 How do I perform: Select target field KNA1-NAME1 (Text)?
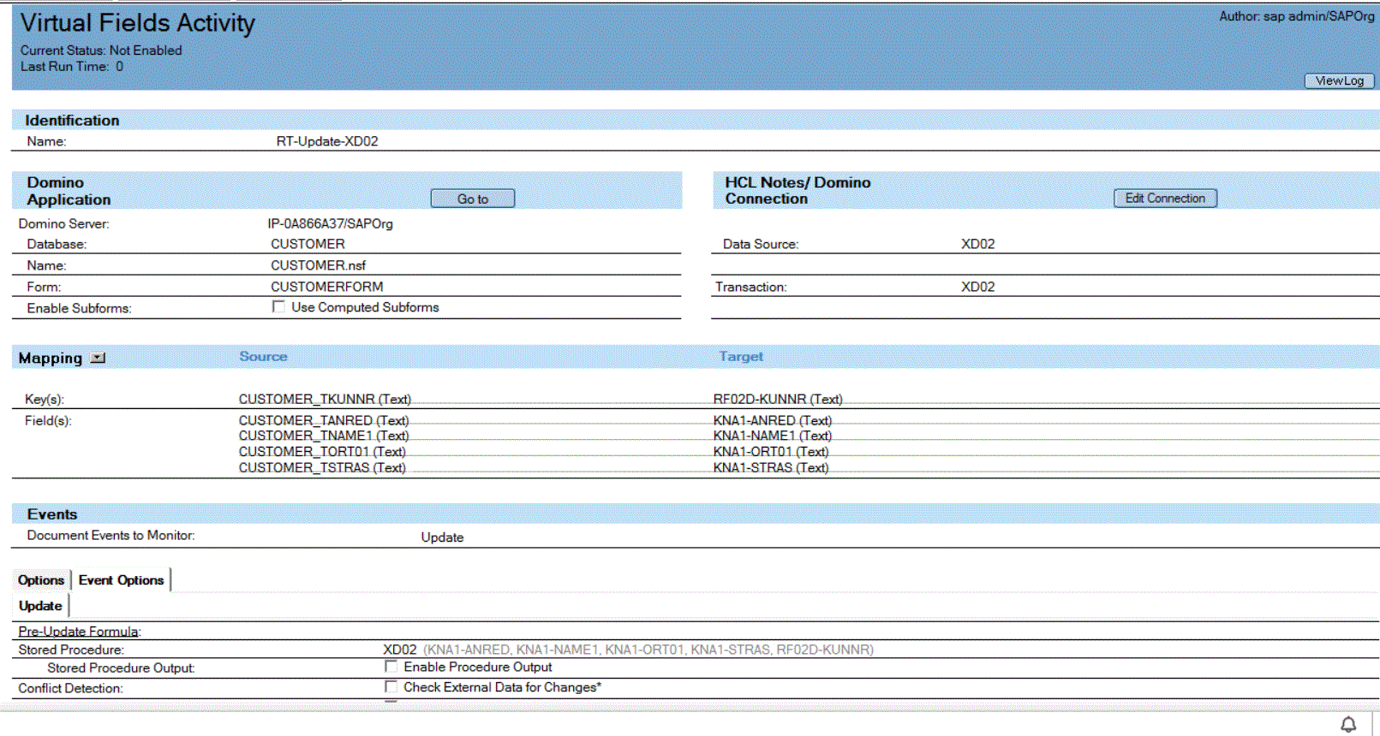[x=773, y=436]
